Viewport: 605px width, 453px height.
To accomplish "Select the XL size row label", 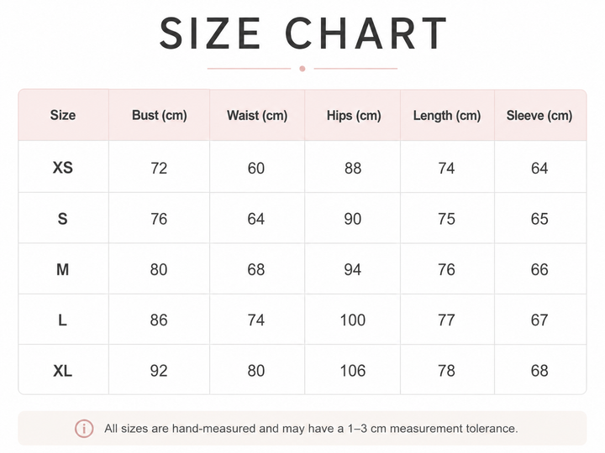I will coord(62,371).
